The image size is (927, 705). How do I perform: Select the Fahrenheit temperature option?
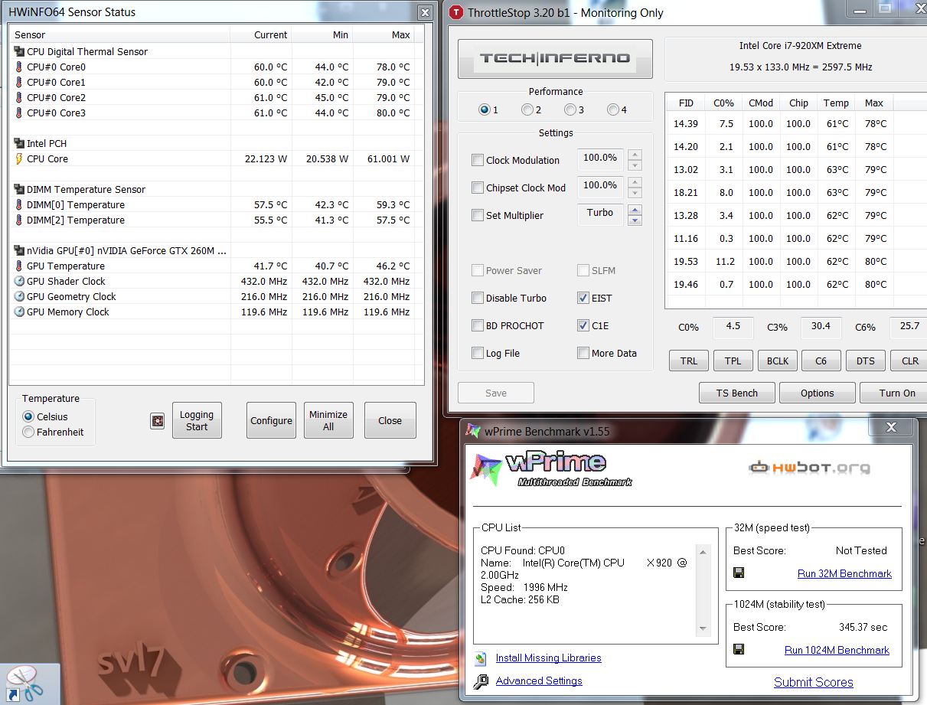(29, 432)
